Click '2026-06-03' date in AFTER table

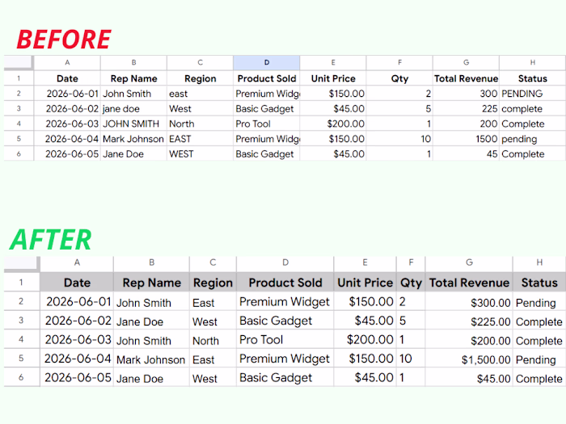point(77,339)
